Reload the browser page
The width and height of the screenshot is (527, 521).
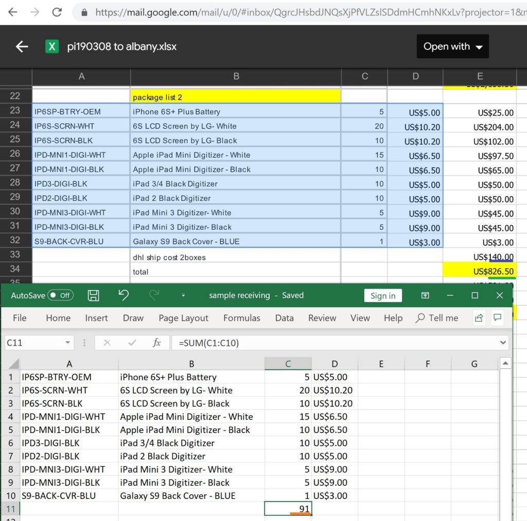[57, 12]
